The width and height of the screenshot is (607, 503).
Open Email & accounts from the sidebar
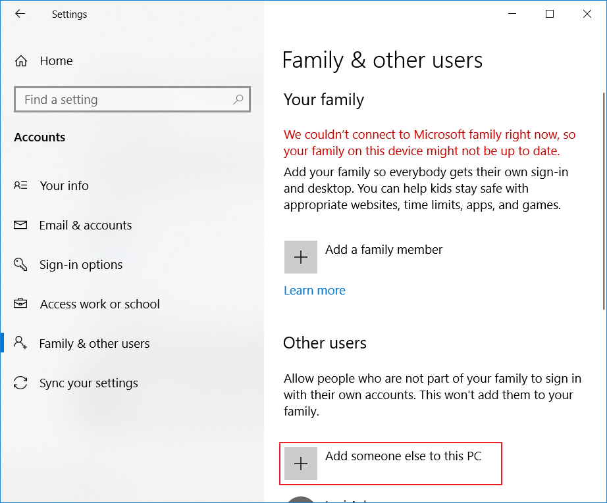click(x=86, y=225)
